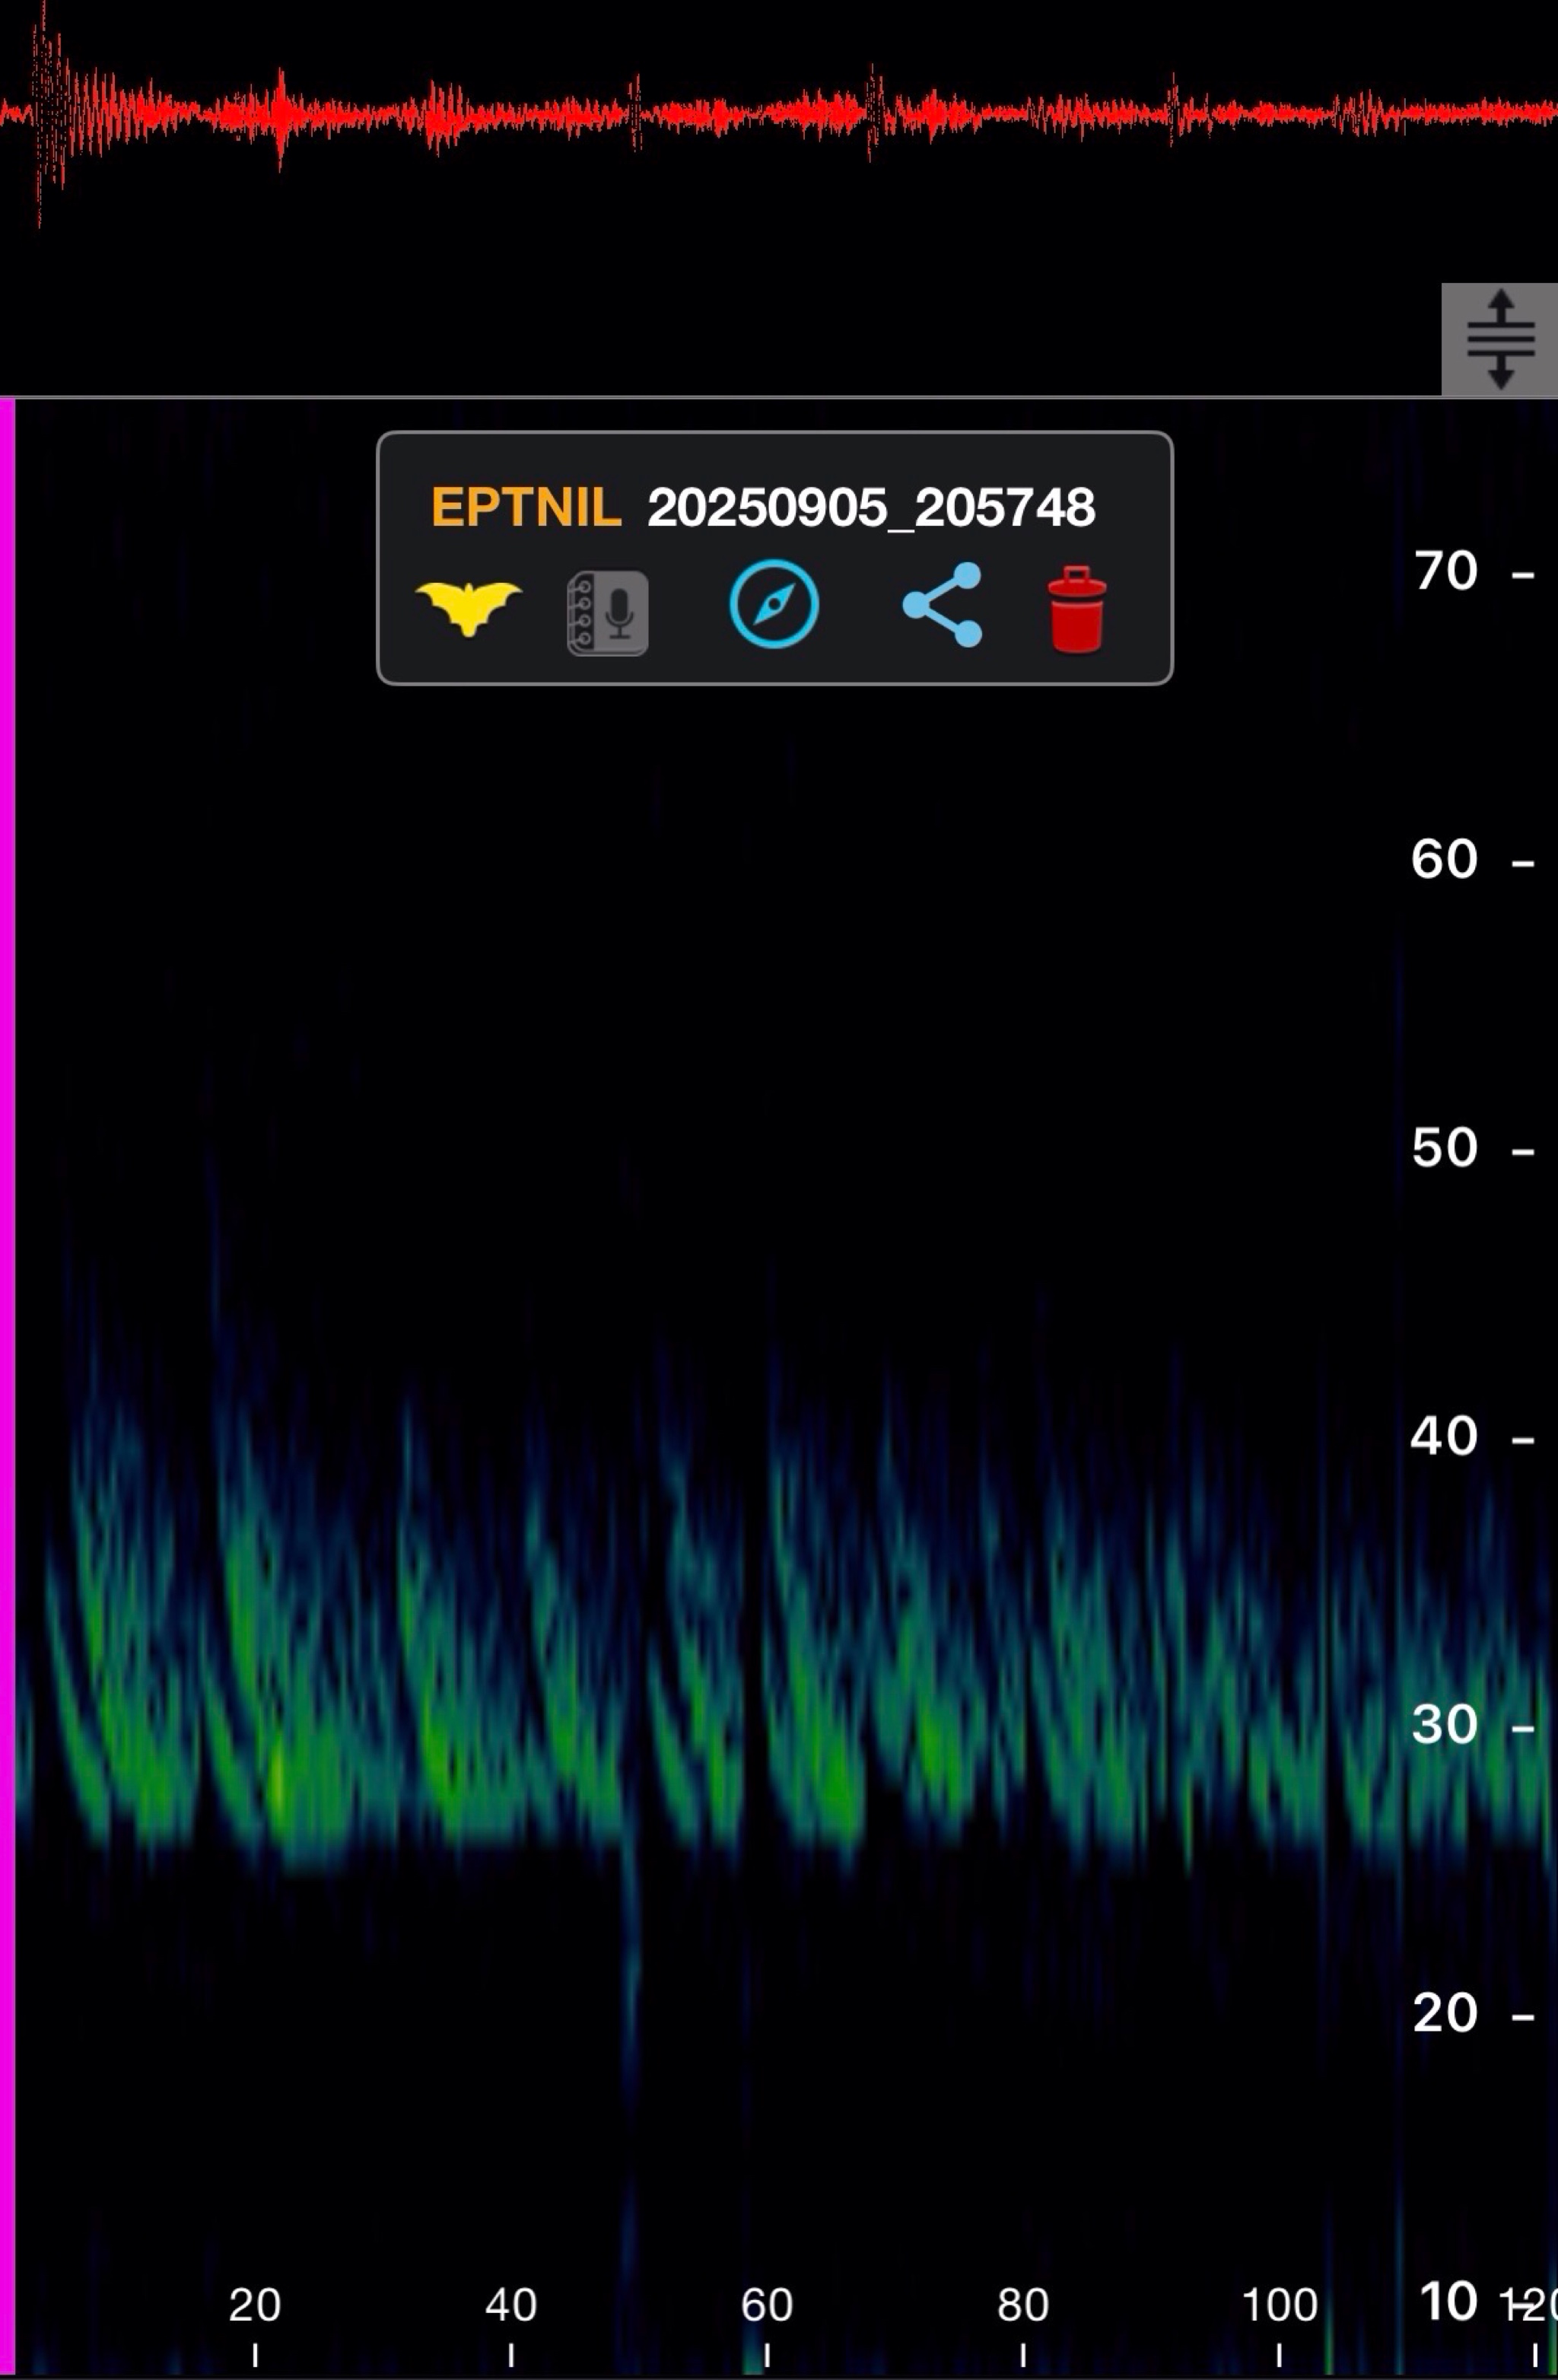Click the 30 kHz frequency scale label
Viewport: 1558px width, 2380px height.
tap(1445, 1724)
